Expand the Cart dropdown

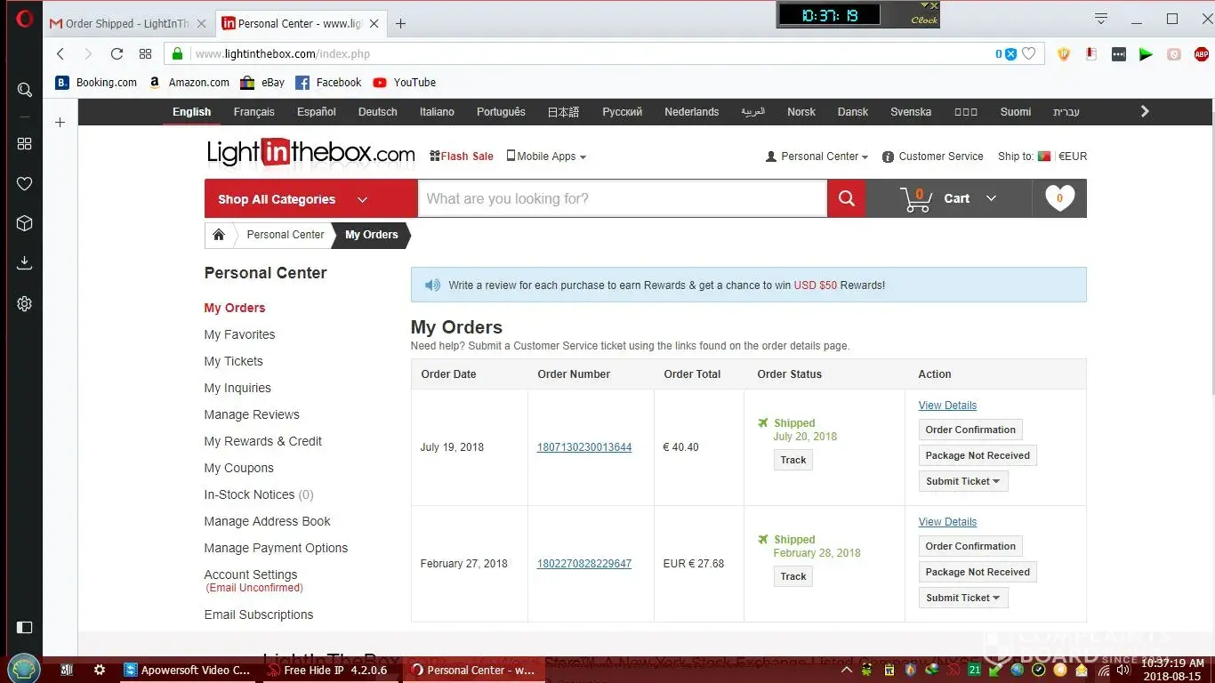(x=970, y=198)
